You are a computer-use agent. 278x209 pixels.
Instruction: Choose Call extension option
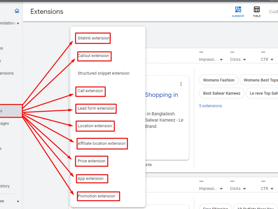coord(90,91)
